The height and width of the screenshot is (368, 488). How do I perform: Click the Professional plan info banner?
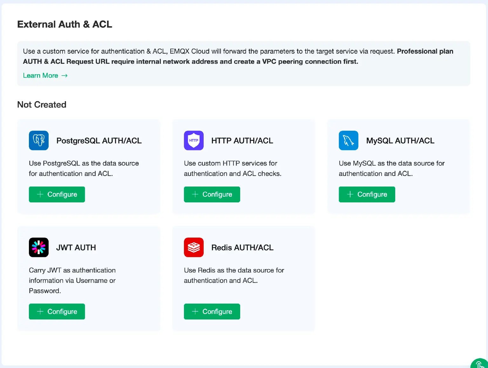pyautogui.click(x=244, y=63)
